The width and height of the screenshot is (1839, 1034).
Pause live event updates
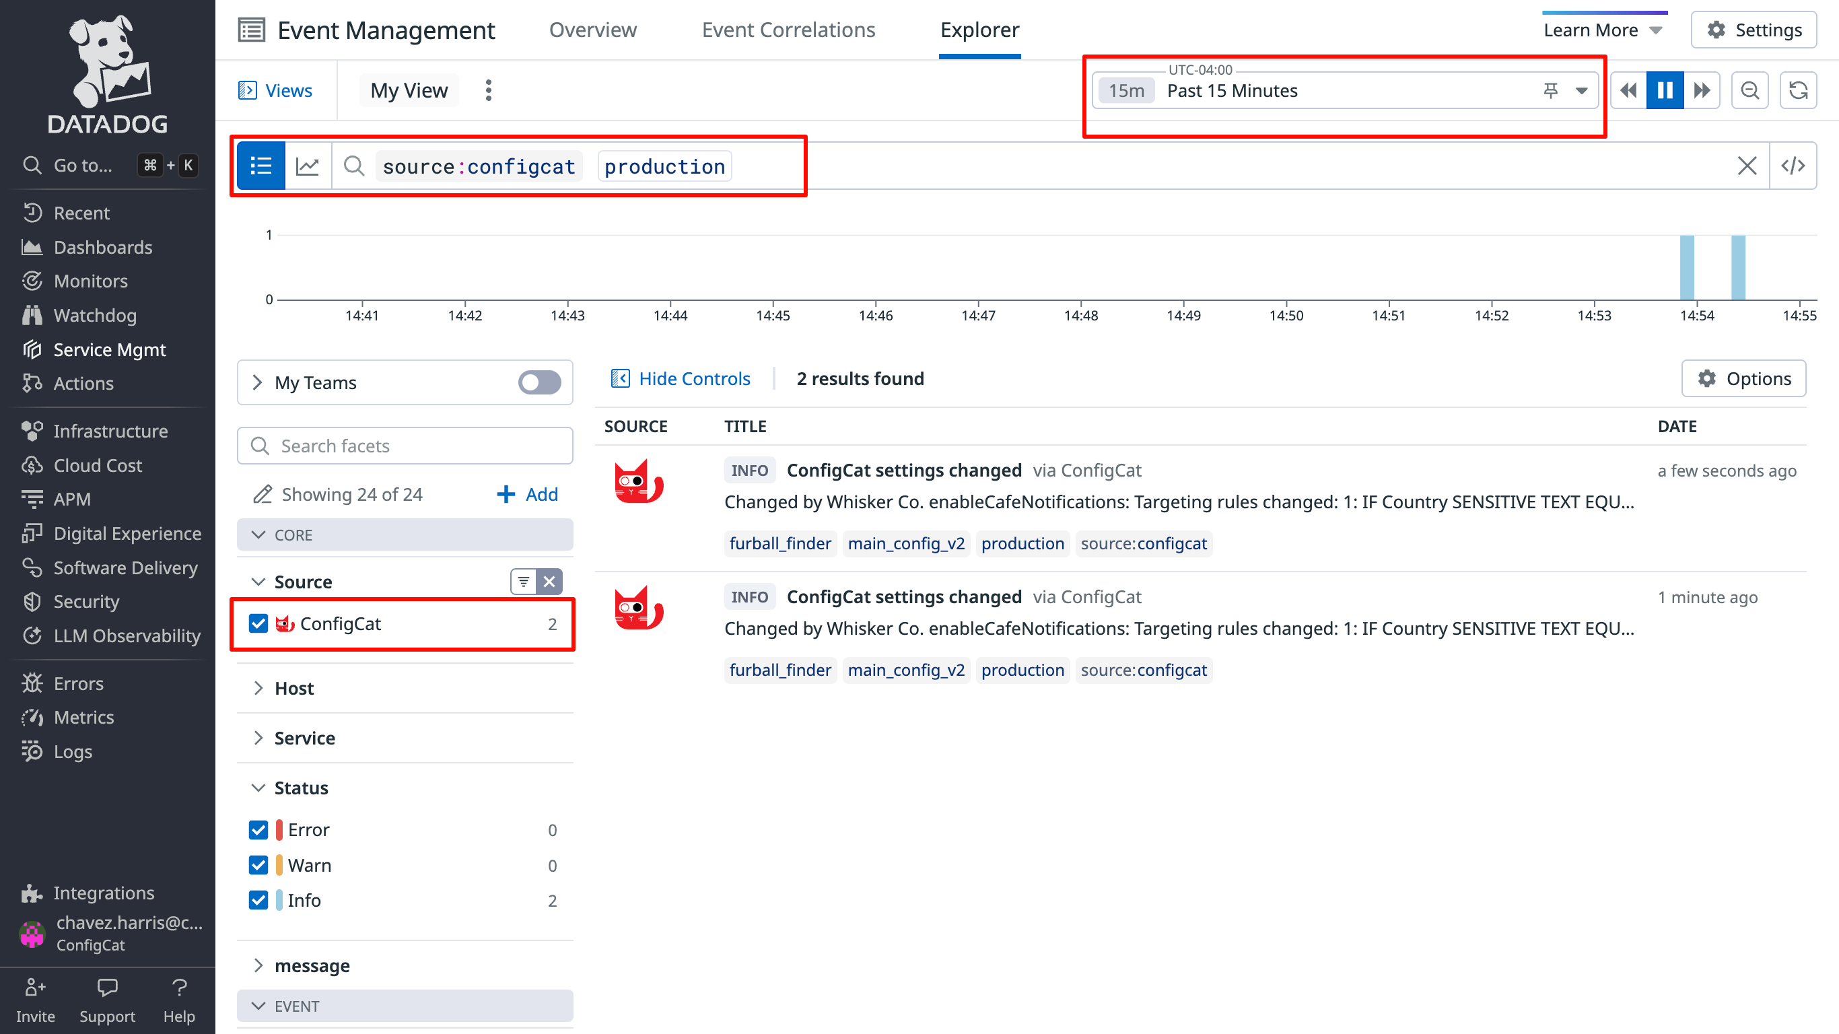1665,90
